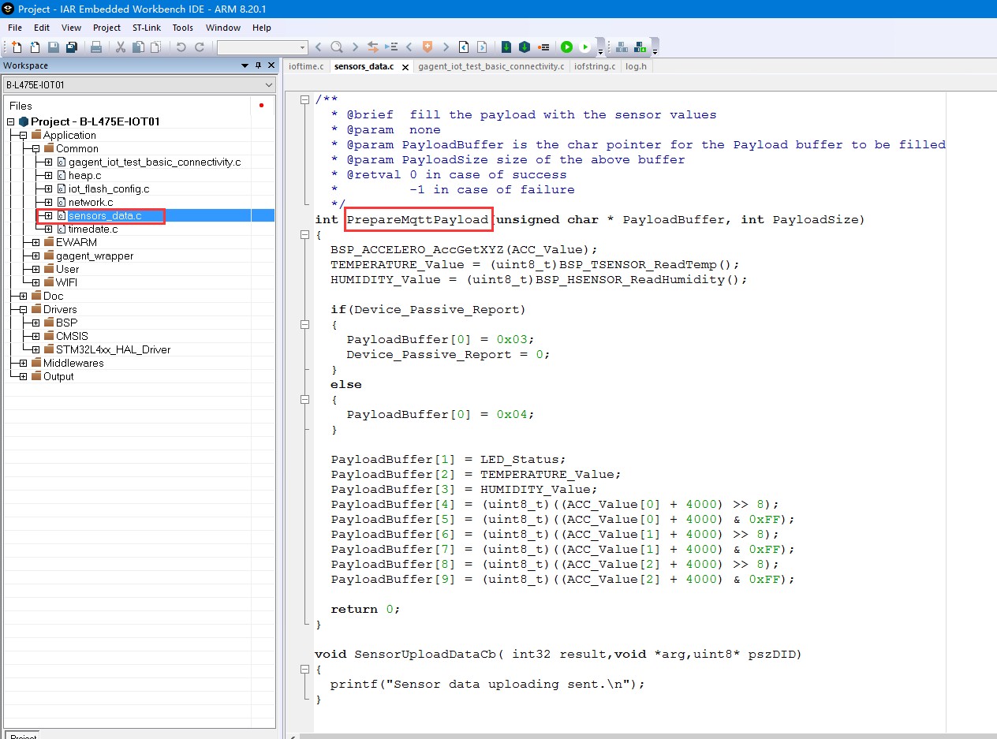The image size is (997, 739).
Task: Click the Save All toolbar icon
Action: 71,47
